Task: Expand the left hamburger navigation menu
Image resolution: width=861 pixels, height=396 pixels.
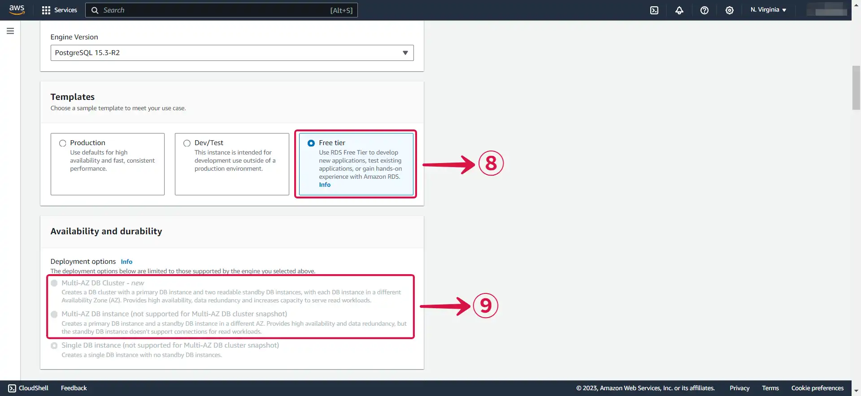Action: 10,31
